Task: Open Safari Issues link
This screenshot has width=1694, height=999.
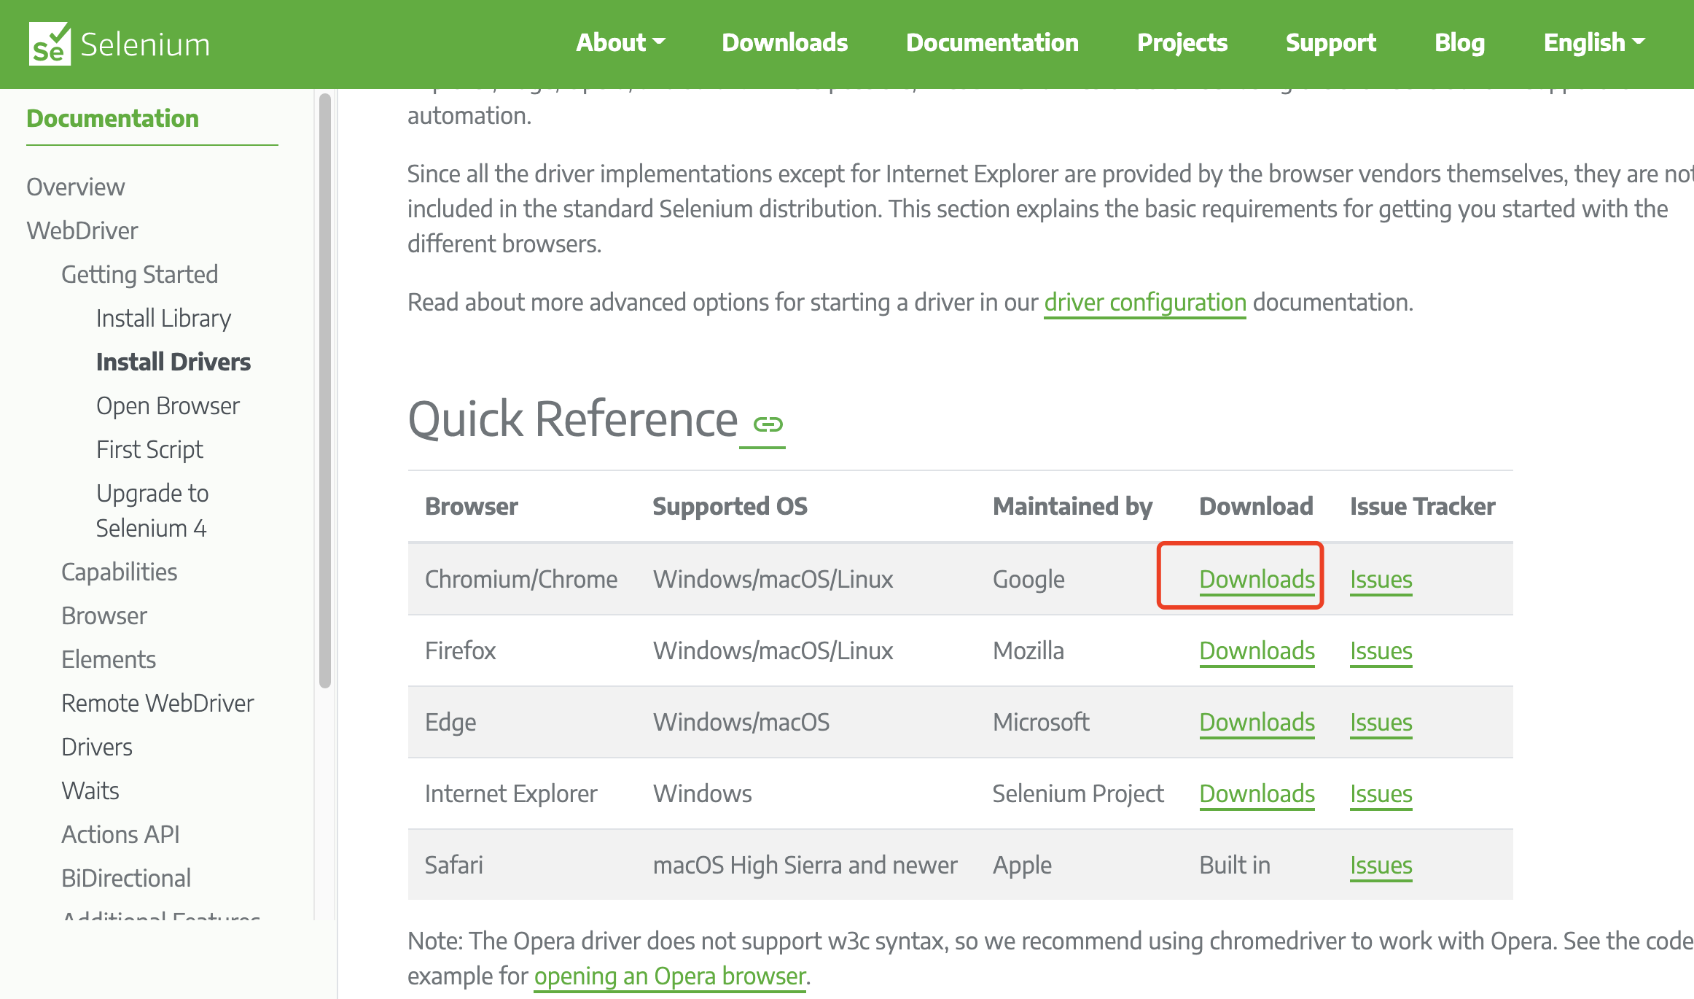Action: point(1381,865)
